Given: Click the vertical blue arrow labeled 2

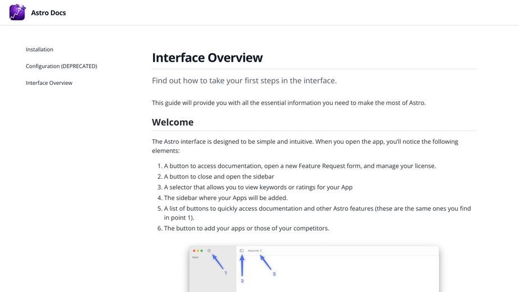Looking at the screenshot, I should tap(242, 266).
